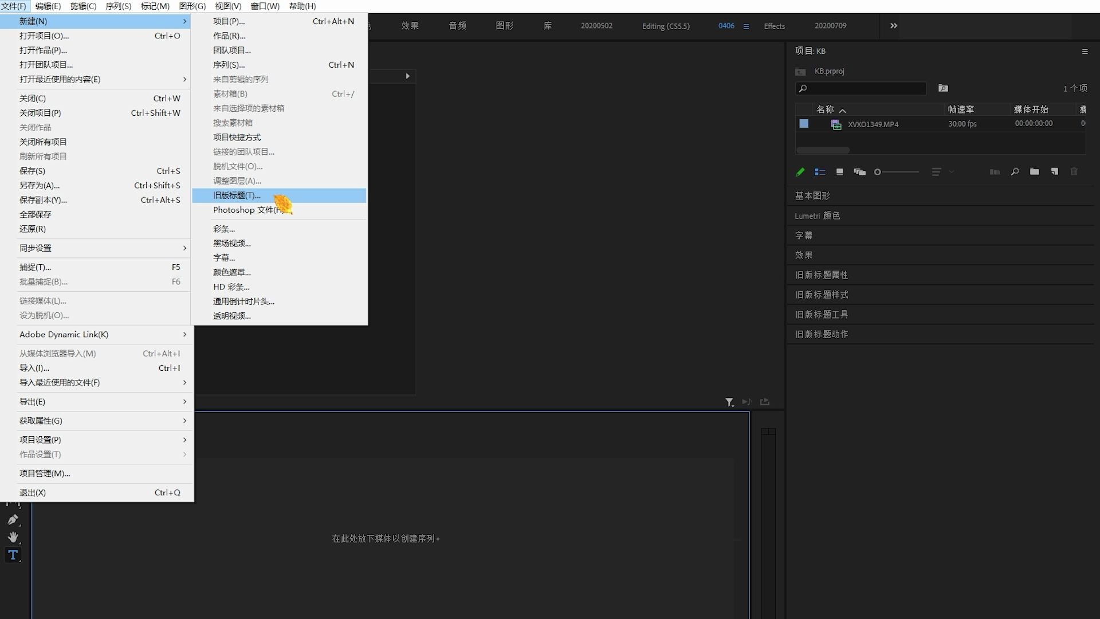The width and height of the screenshot is (1100, 619).
Task: Open the 序列(S) menu in menu bar
Action: (118, 6)
